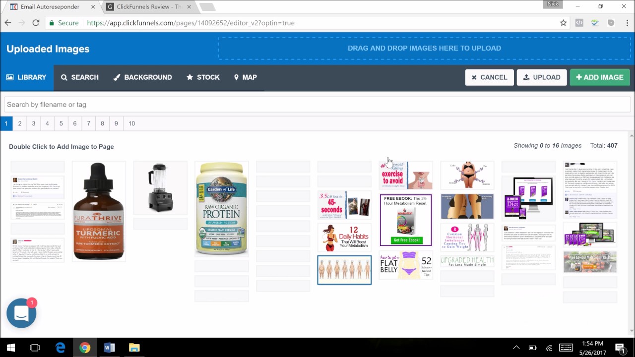635x357 pixels.
Task: Click the green Add Image button
Action: click(x=600, y=77)
